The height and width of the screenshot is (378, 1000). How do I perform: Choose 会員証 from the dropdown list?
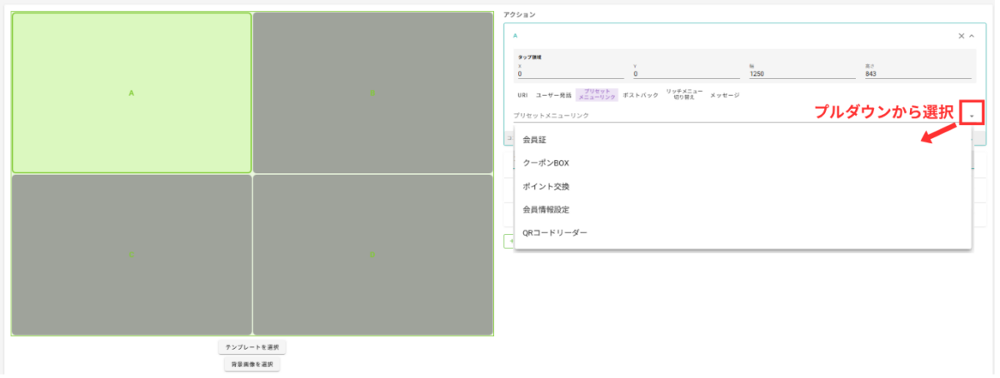(534, 140)
